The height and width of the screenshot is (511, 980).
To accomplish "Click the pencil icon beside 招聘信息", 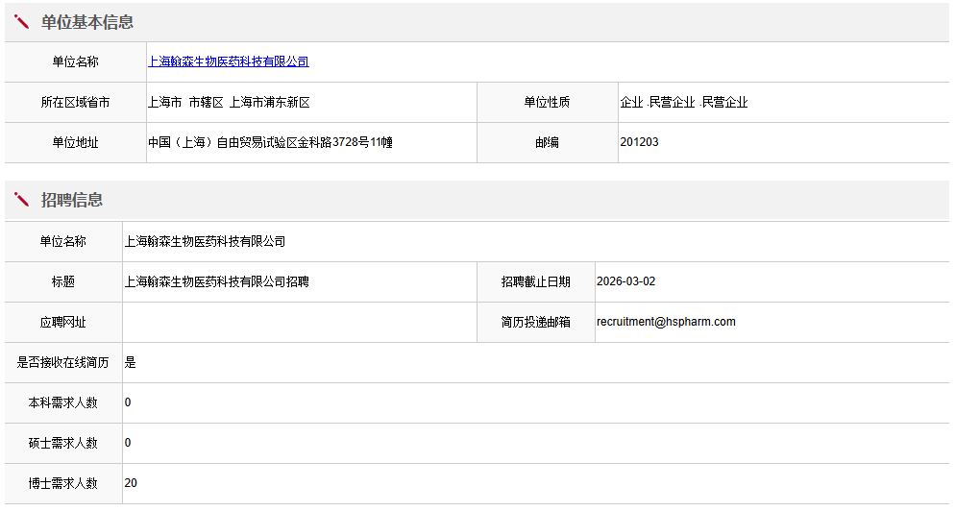I will coord(22,200).
